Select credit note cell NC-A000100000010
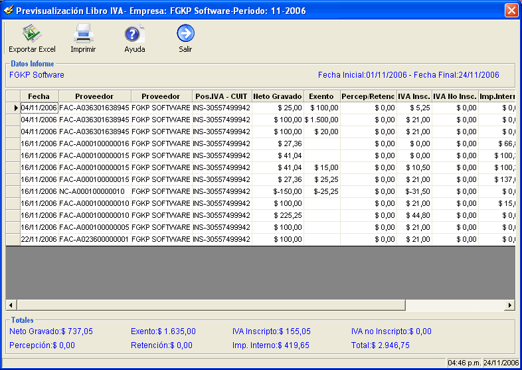The height and width of the screenshot is (370, 522). pyautogui.click(x=94, y=191)
